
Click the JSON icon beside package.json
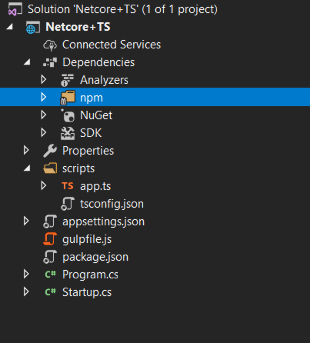(x=49, y=256)
